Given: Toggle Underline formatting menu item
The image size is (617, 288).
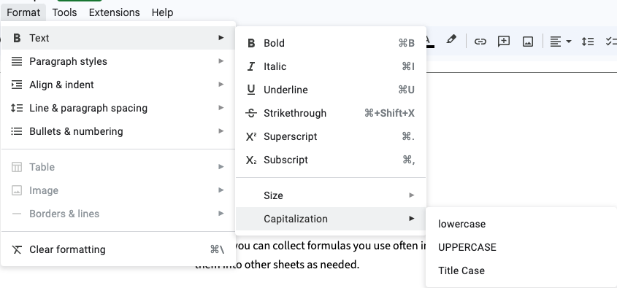Looking at the screenshot, I should (331, 90).
